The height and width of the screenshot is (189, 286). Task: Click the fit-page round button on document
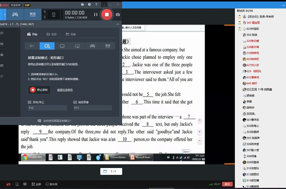point(200,120)
